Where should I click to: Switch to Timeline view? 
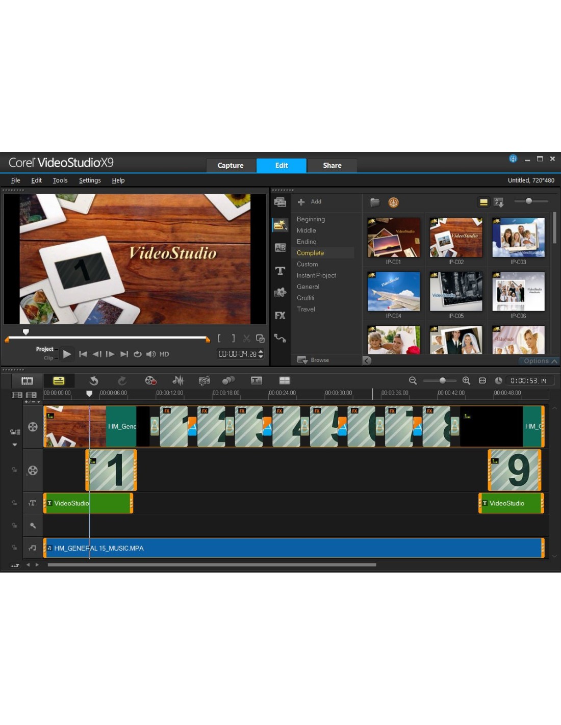pyautogui.click(x=59, y=381)
